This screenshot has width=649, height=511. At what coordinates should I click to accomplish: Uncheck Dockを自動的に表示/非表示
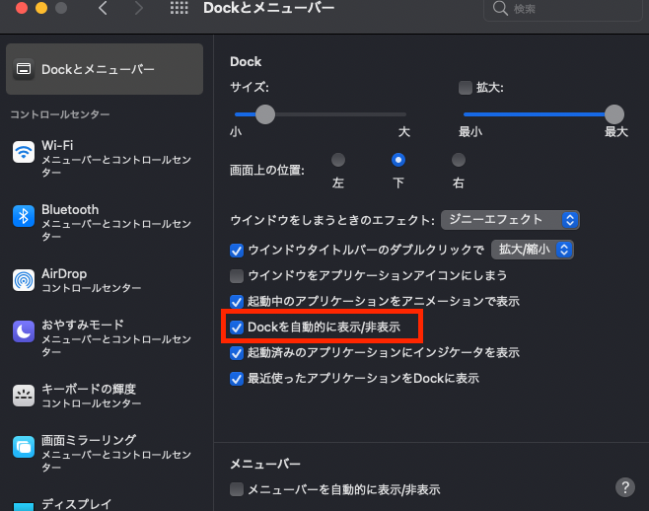(x=237, y=328)
